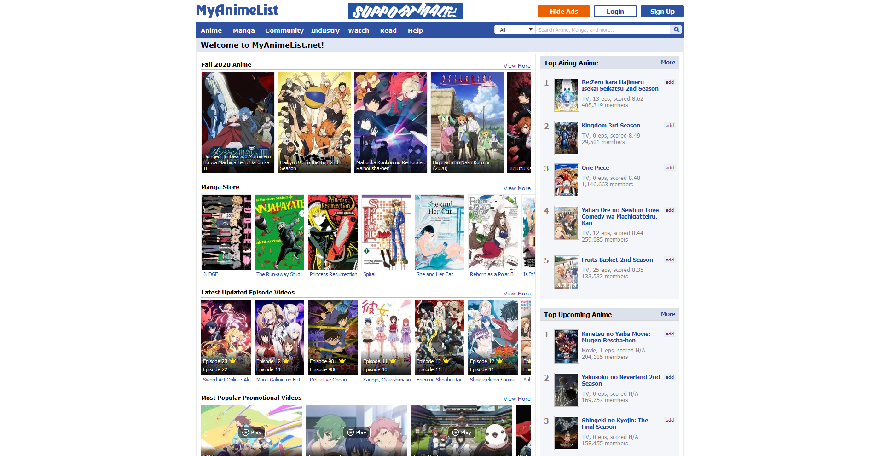
Task: Open the JUDGE manga cover
Action: pyautogui.click(x=226, y=232)
